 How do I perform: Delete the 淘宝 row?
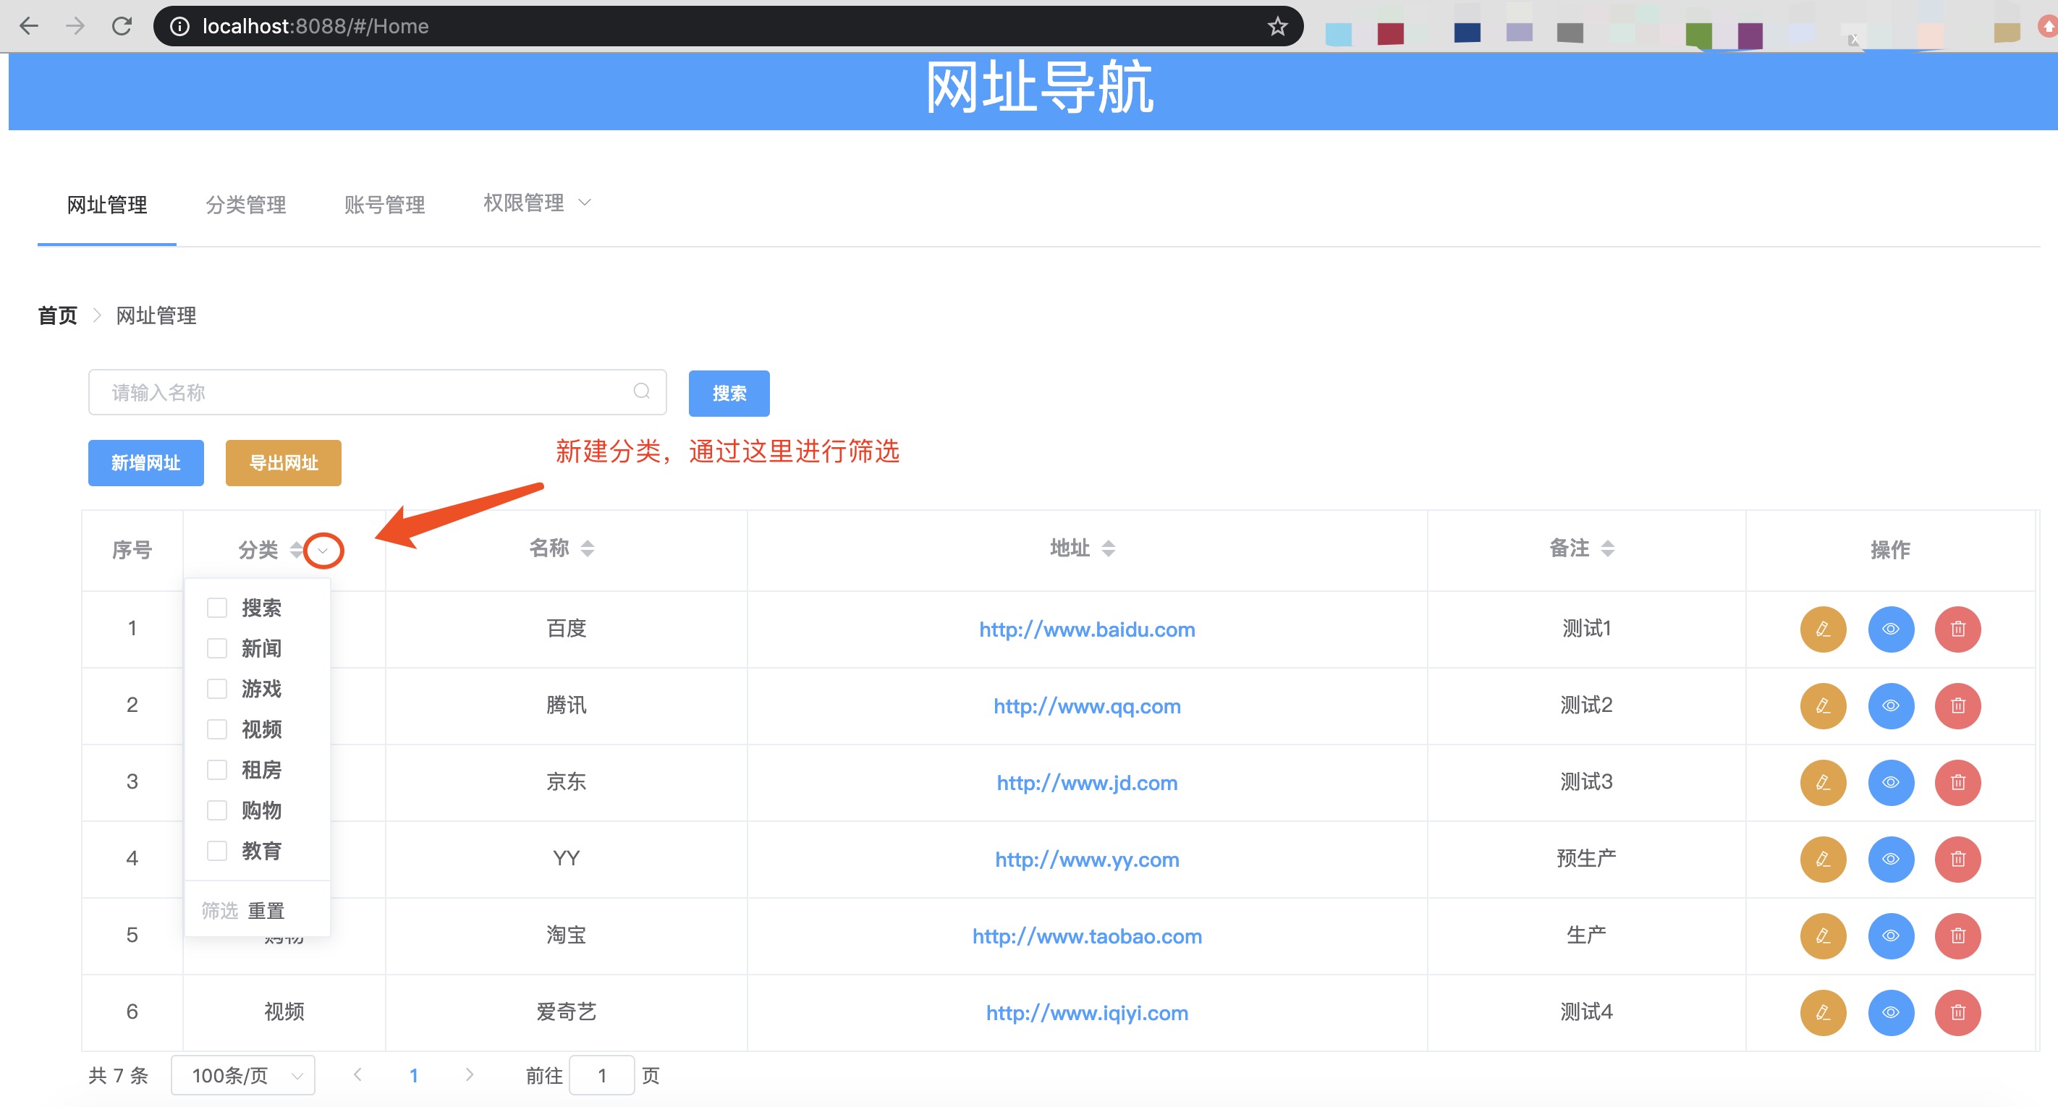(1958, 936)
